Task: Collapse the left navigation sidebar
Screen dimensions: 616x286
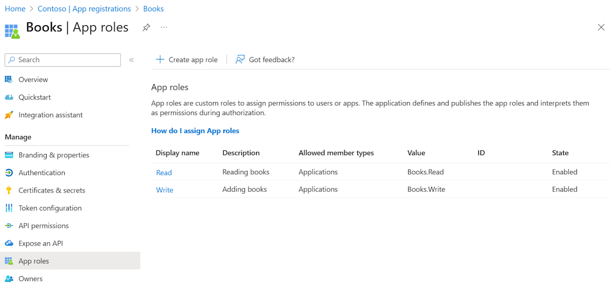Action: (x=131, y=60)
